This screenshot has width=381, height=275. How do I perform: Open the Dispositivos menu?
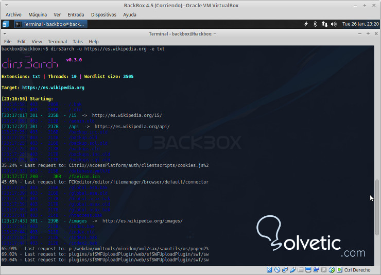[x=103, y=14]
